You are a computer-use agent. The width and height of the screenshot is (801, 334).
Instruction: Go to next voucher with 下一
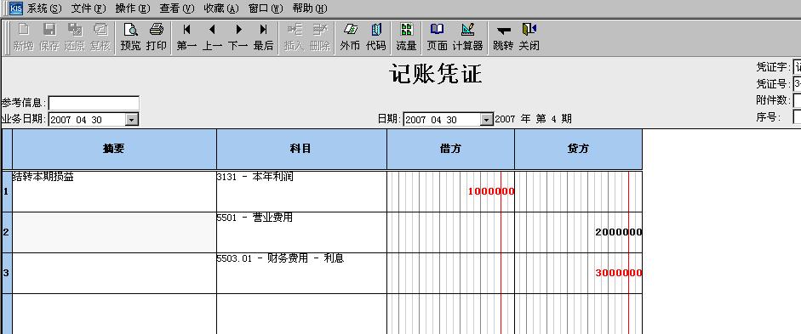pos(237,37)
